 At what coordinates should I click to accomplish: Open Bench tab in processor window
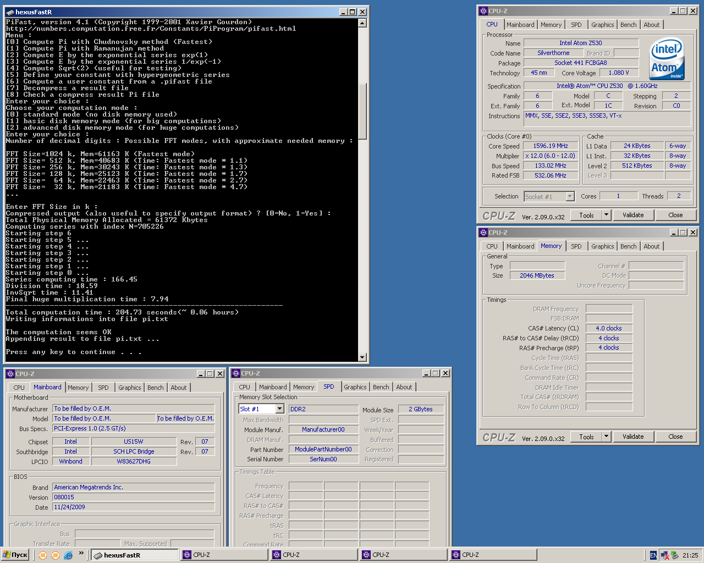(x=629, y=25)
